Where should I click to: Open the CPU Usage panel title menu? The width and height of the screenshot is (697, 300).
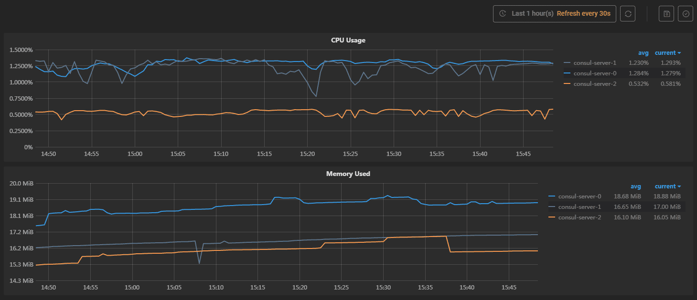(x=348, y=41)
